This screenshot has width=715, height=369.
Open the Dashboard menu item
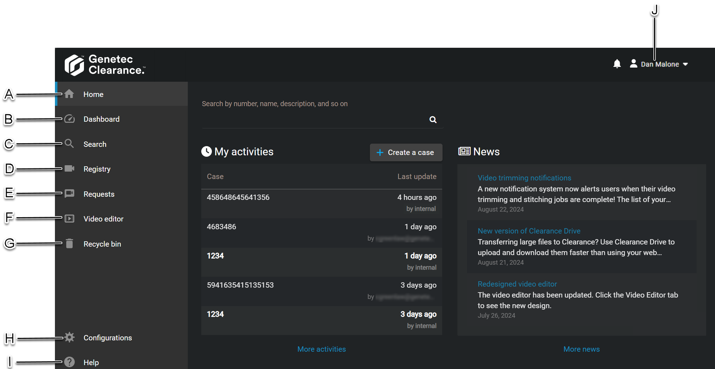[x=122, y=119]
